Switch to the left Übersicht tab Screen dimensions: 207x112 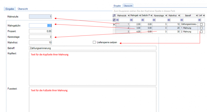coord(23,9)
